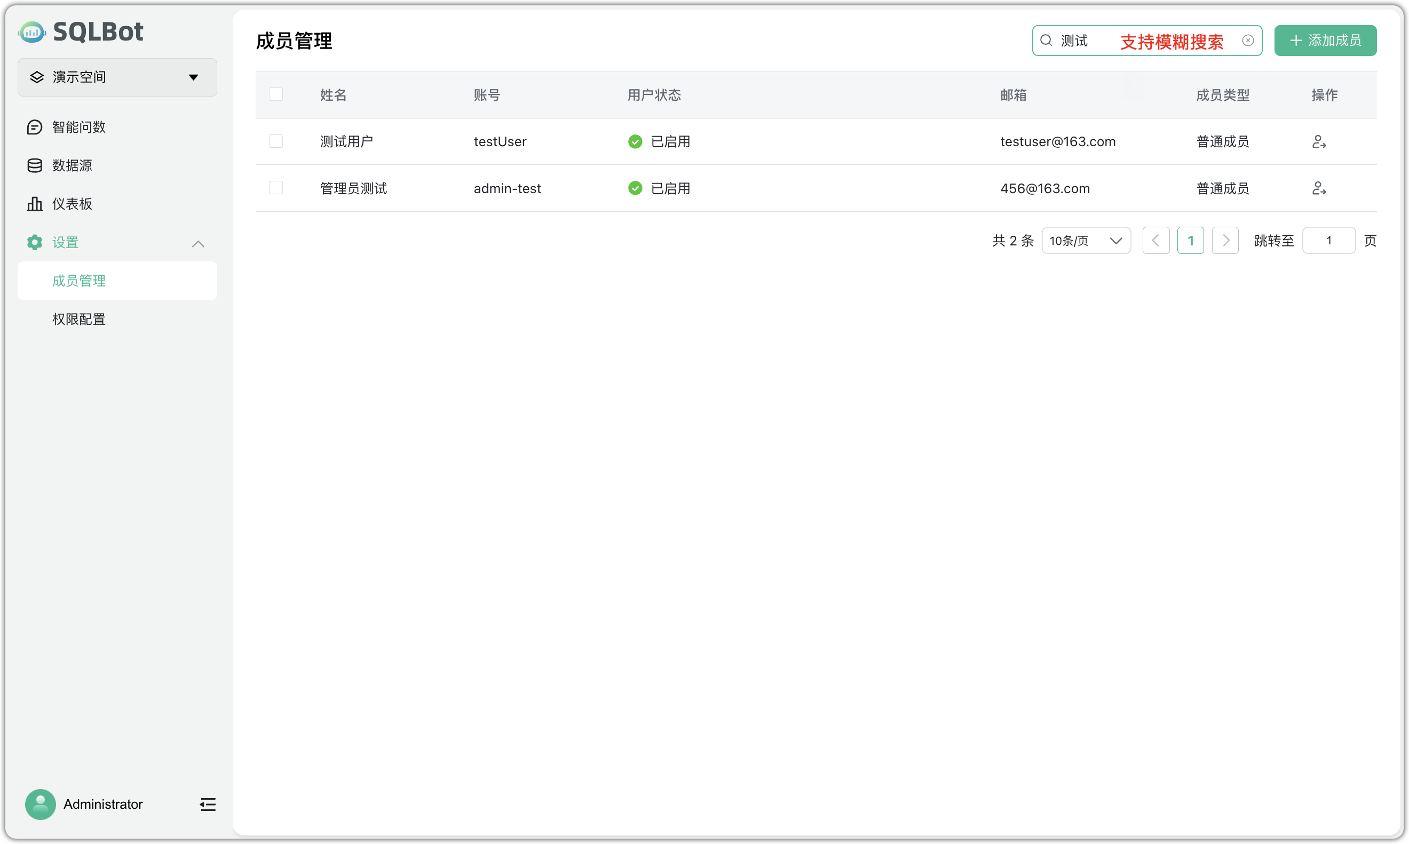
Task: Click the transfer member icon for testUser
Action: tap(1320, 141)
